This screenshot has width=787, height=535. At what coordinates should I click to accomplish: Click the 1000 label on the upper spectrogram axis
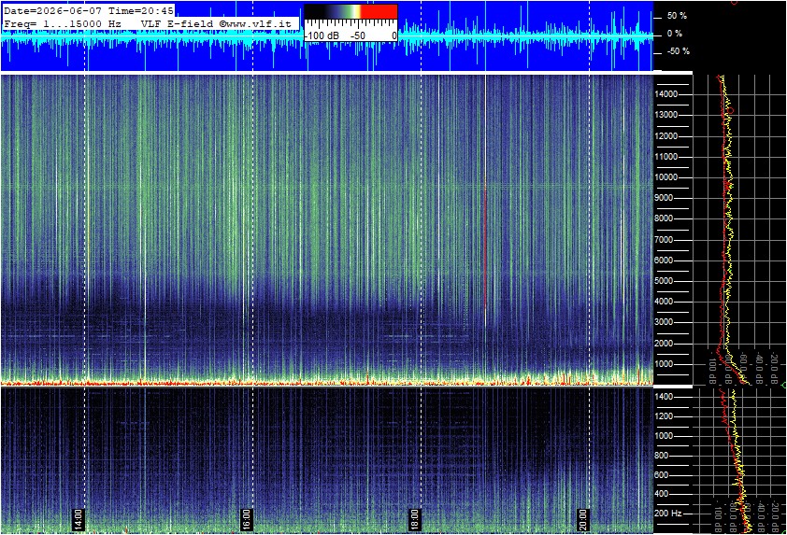coord(664,364)
